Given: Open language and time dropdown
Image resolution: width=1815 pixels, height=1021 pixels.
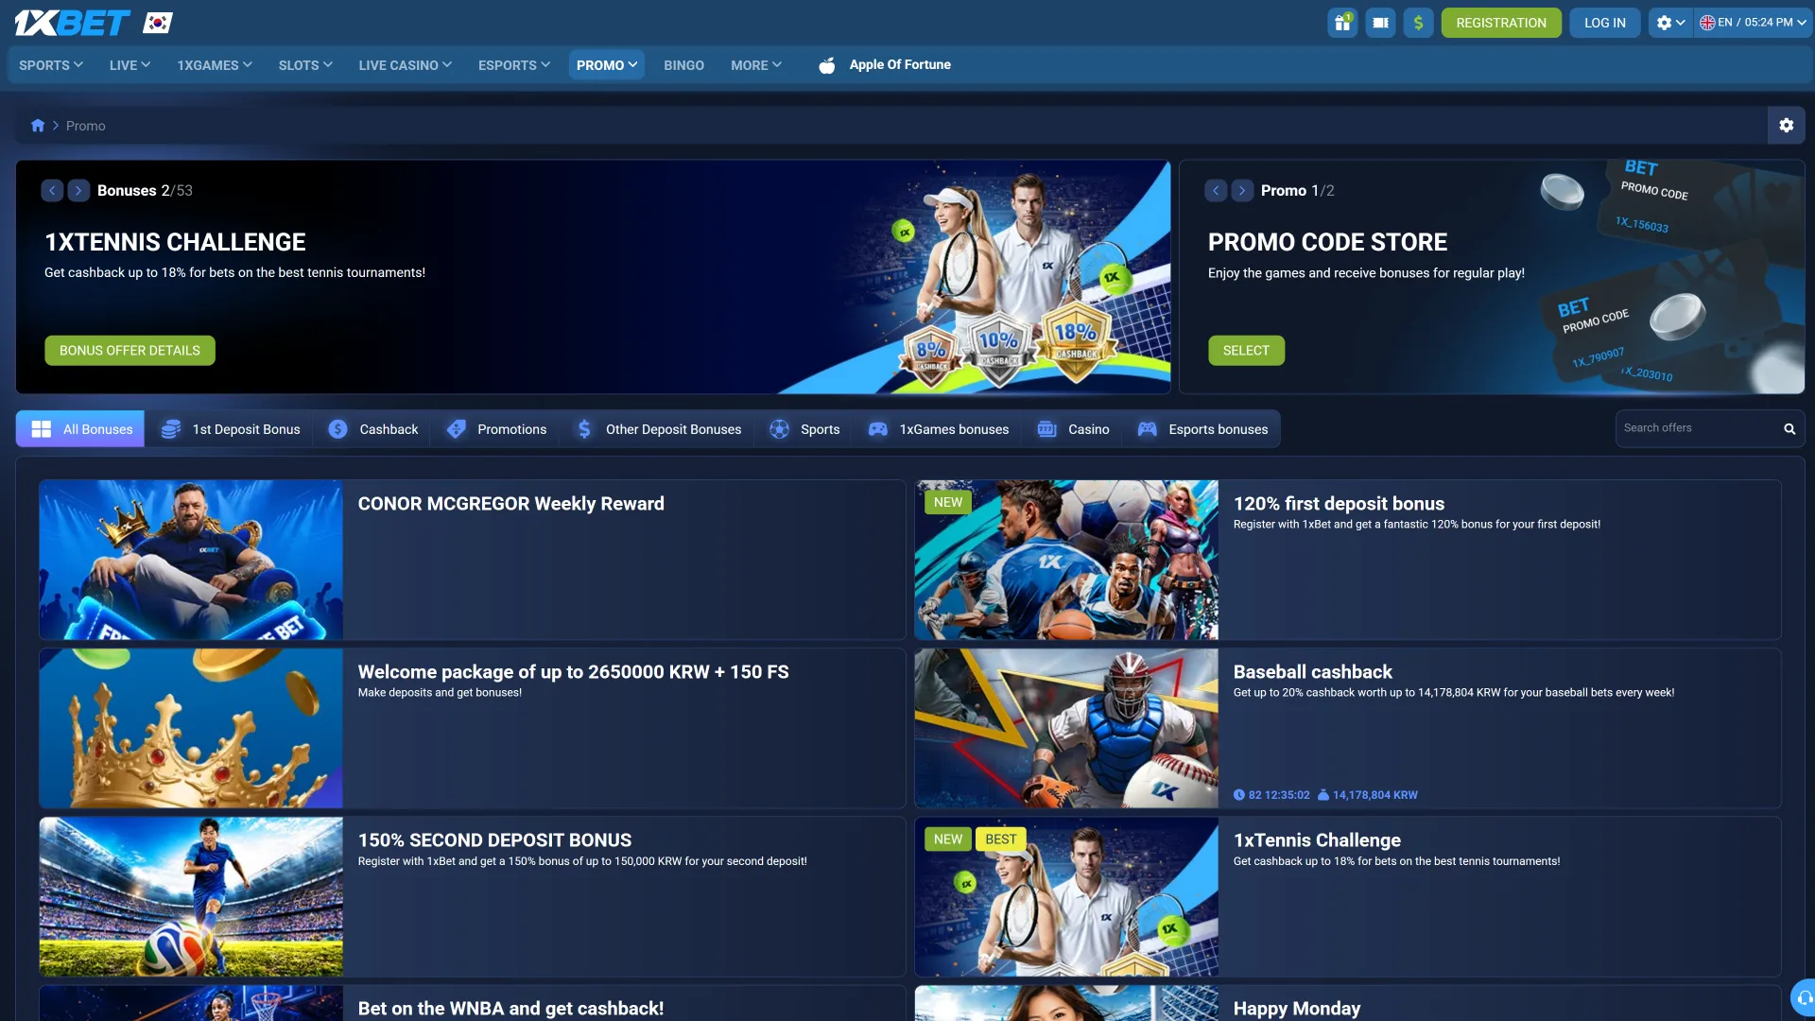Looking at the screenshot, I should point(1753,23).
